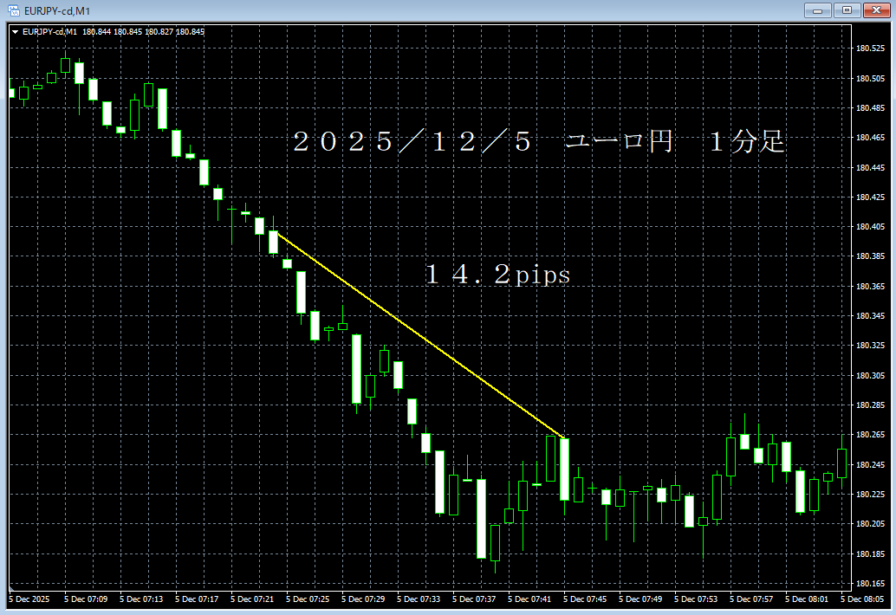The height and width of the screenshot is (615, 896).
Task: Click the restore window button in the title bar
Action: tap(847, 10)
